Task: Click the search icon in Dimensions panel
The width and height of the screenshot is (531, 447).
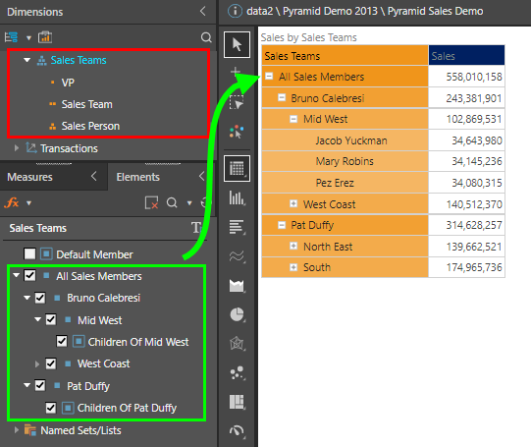Action: (206, 37)
